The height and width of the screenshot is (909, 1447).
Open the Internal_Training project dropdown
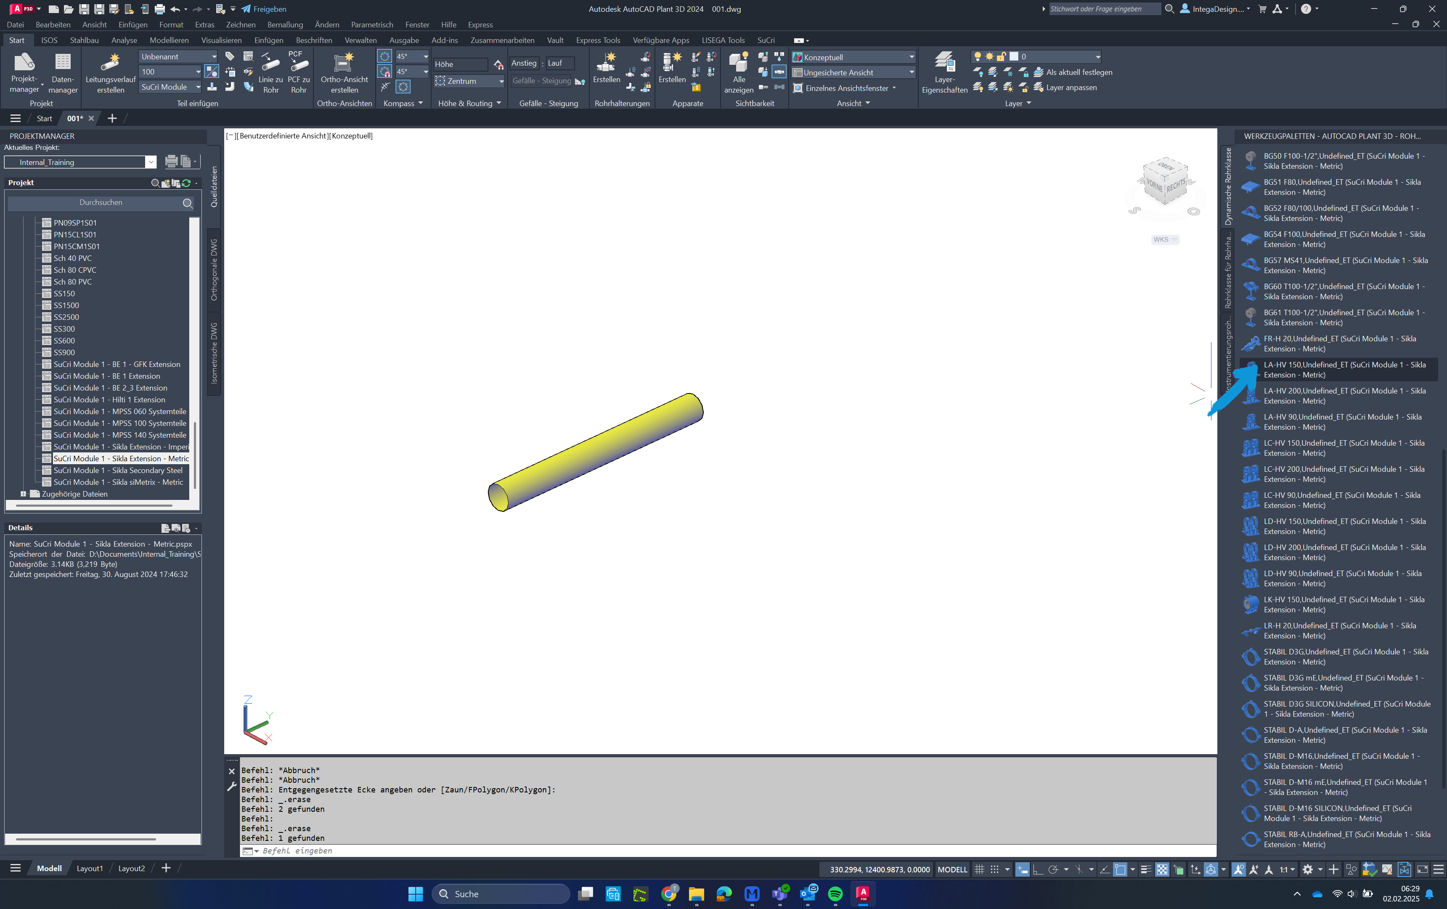coord(151,162)
